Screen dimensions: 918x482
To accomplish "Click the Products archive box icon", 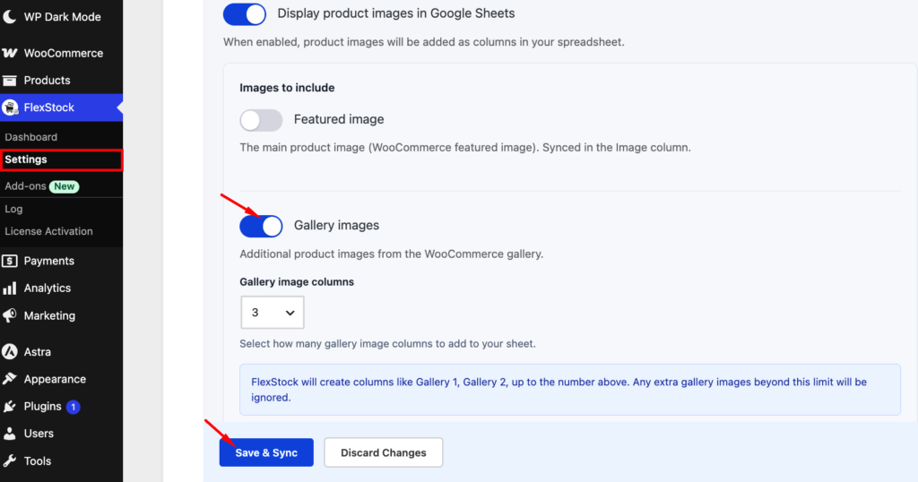I will tap(9, 80).
